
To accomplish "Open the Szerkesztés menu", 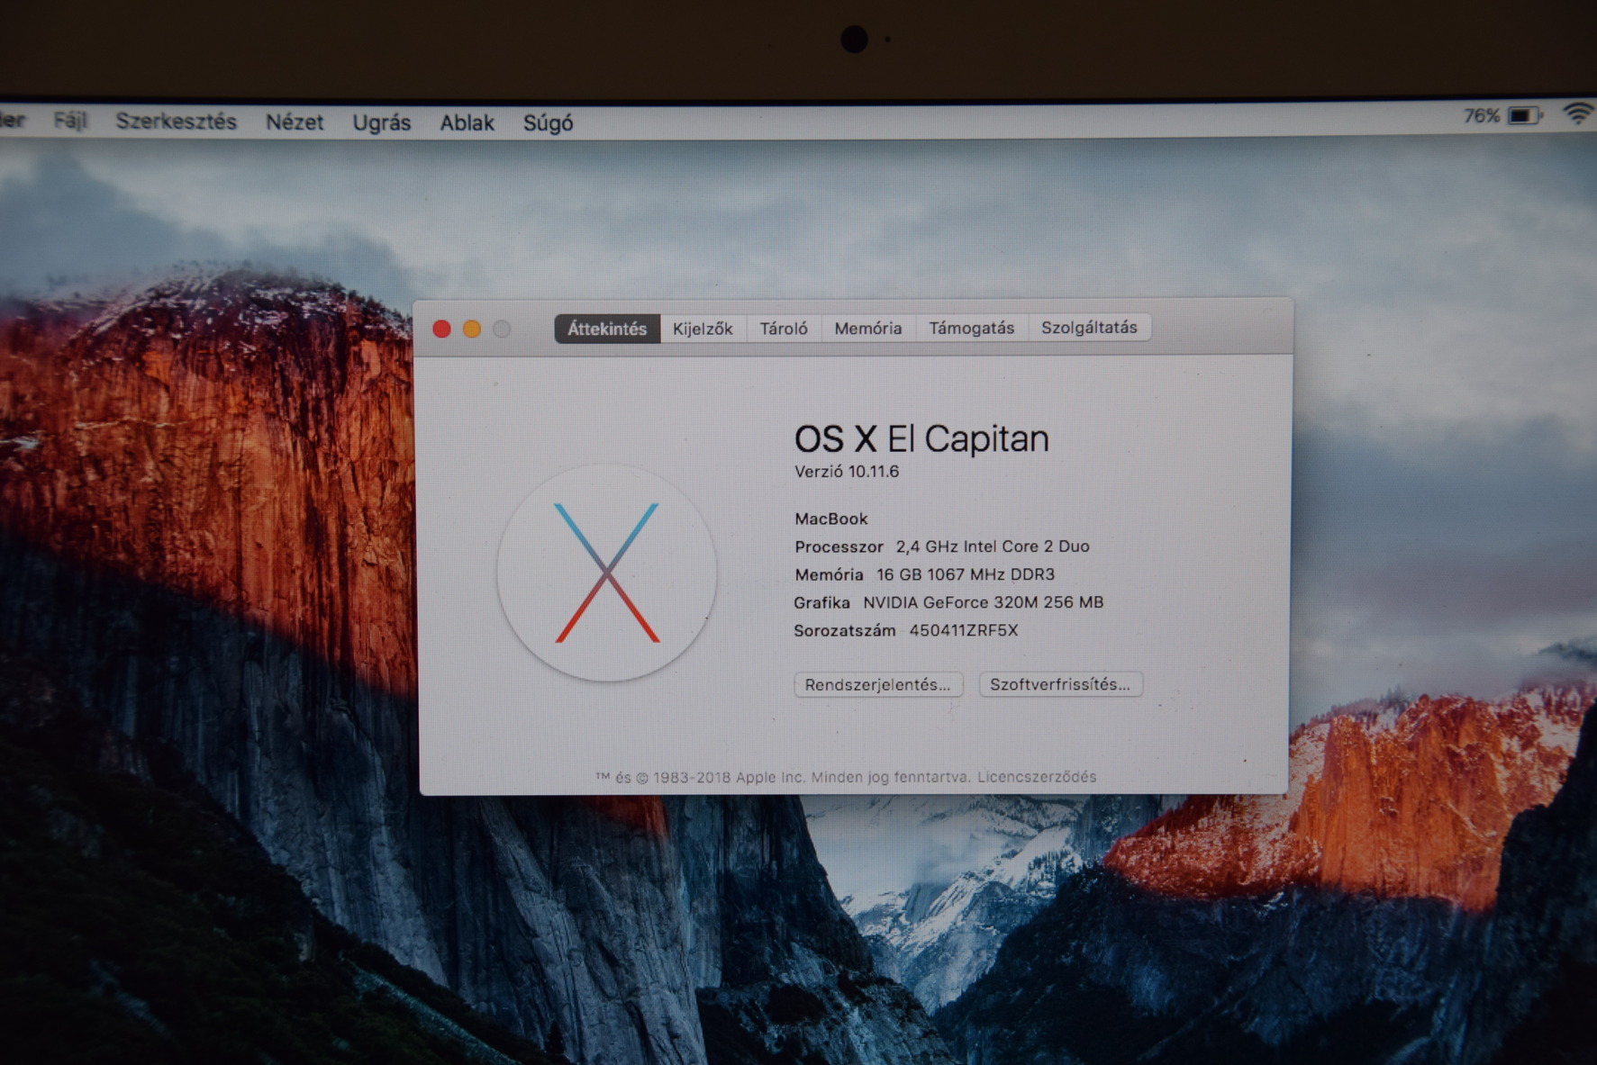I will point(176,121).
